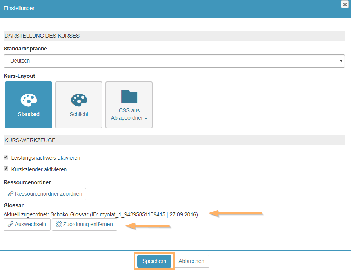The image size is (351, 270).
Task: Choose the Schlicht layout label
Action: (79, 115)
